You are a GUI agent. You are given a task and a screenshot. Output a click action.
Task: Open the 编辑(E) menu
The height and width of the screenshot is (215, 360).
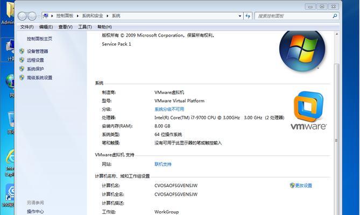click(46, 27)
